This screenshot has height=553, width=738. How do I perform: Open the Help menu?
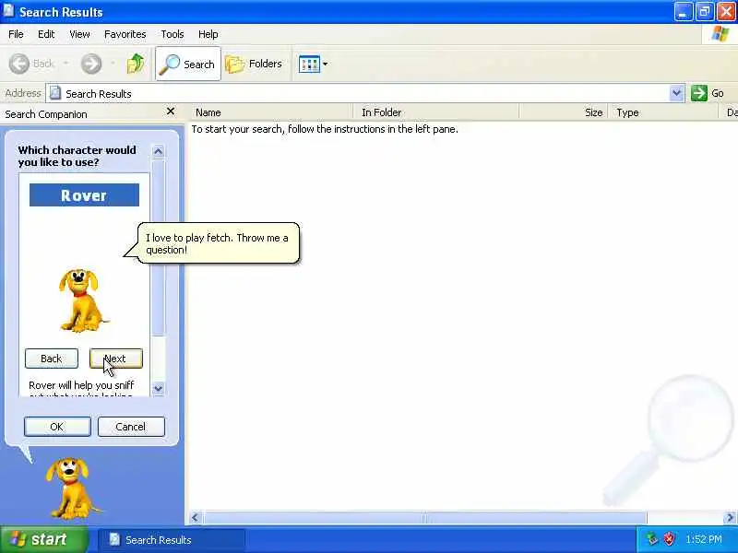(208, 34)
